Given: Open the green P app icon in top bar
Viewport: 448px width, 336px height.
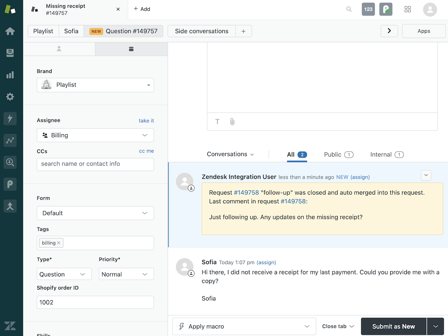Looking at the screenshot, I should (386, 9).
